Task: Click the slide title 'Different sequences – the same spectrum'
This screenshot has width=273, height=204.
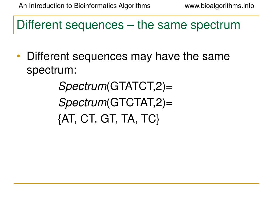Action: coord(128,25)
